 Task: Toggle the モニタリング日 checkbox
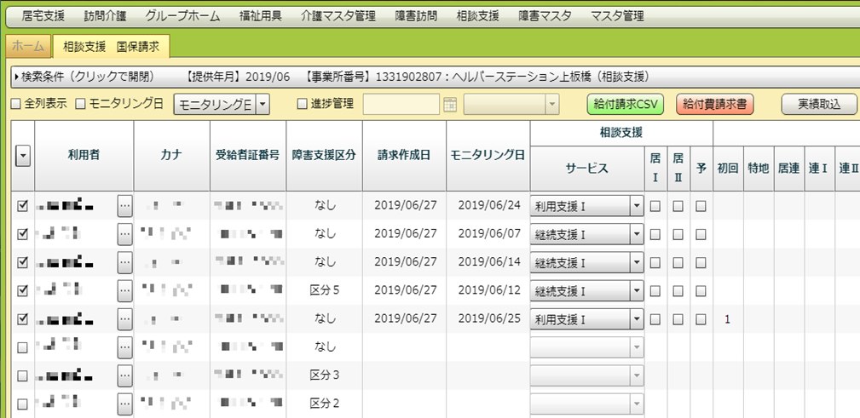coord(81,105)
